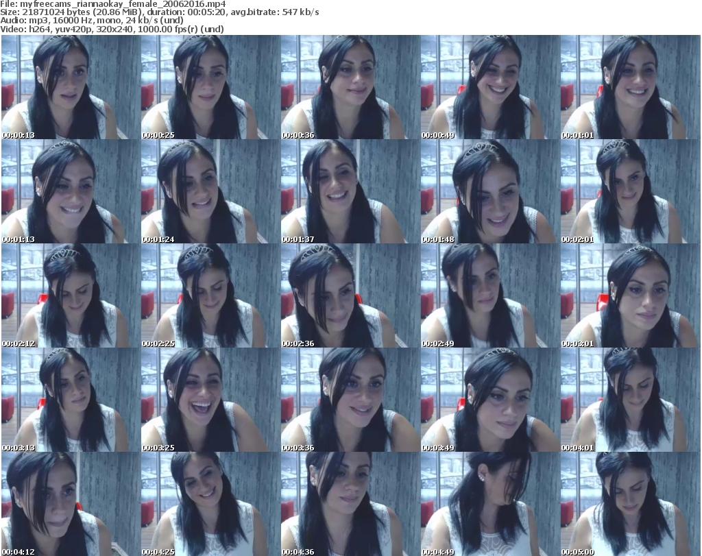Choose the frame marked 00:03:13

click(71, 400)
